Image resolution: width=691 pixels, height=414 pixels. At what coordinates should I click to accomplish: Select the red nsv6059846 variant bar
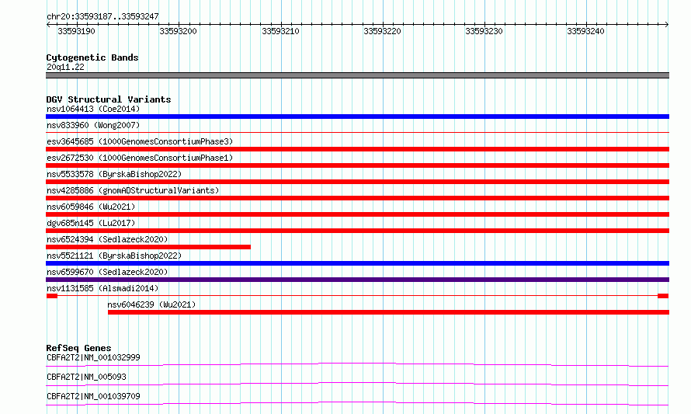pyautogui.click(x=357, y=214)
